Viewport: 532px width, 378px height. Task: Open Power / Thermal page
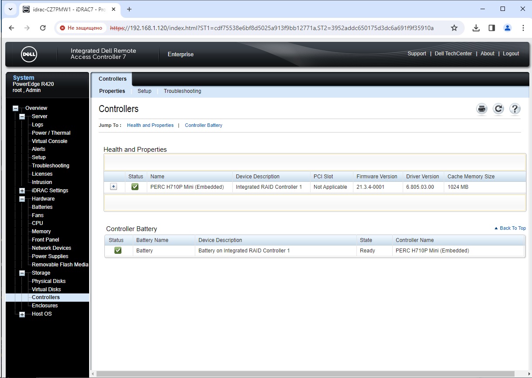(51, 133)
